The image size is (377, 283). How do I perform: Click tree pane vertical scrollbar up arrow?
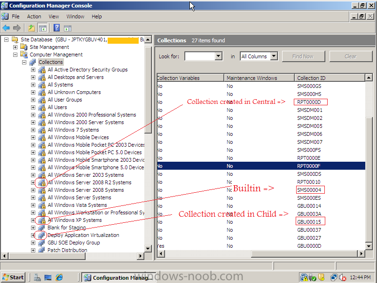[148, 39]
